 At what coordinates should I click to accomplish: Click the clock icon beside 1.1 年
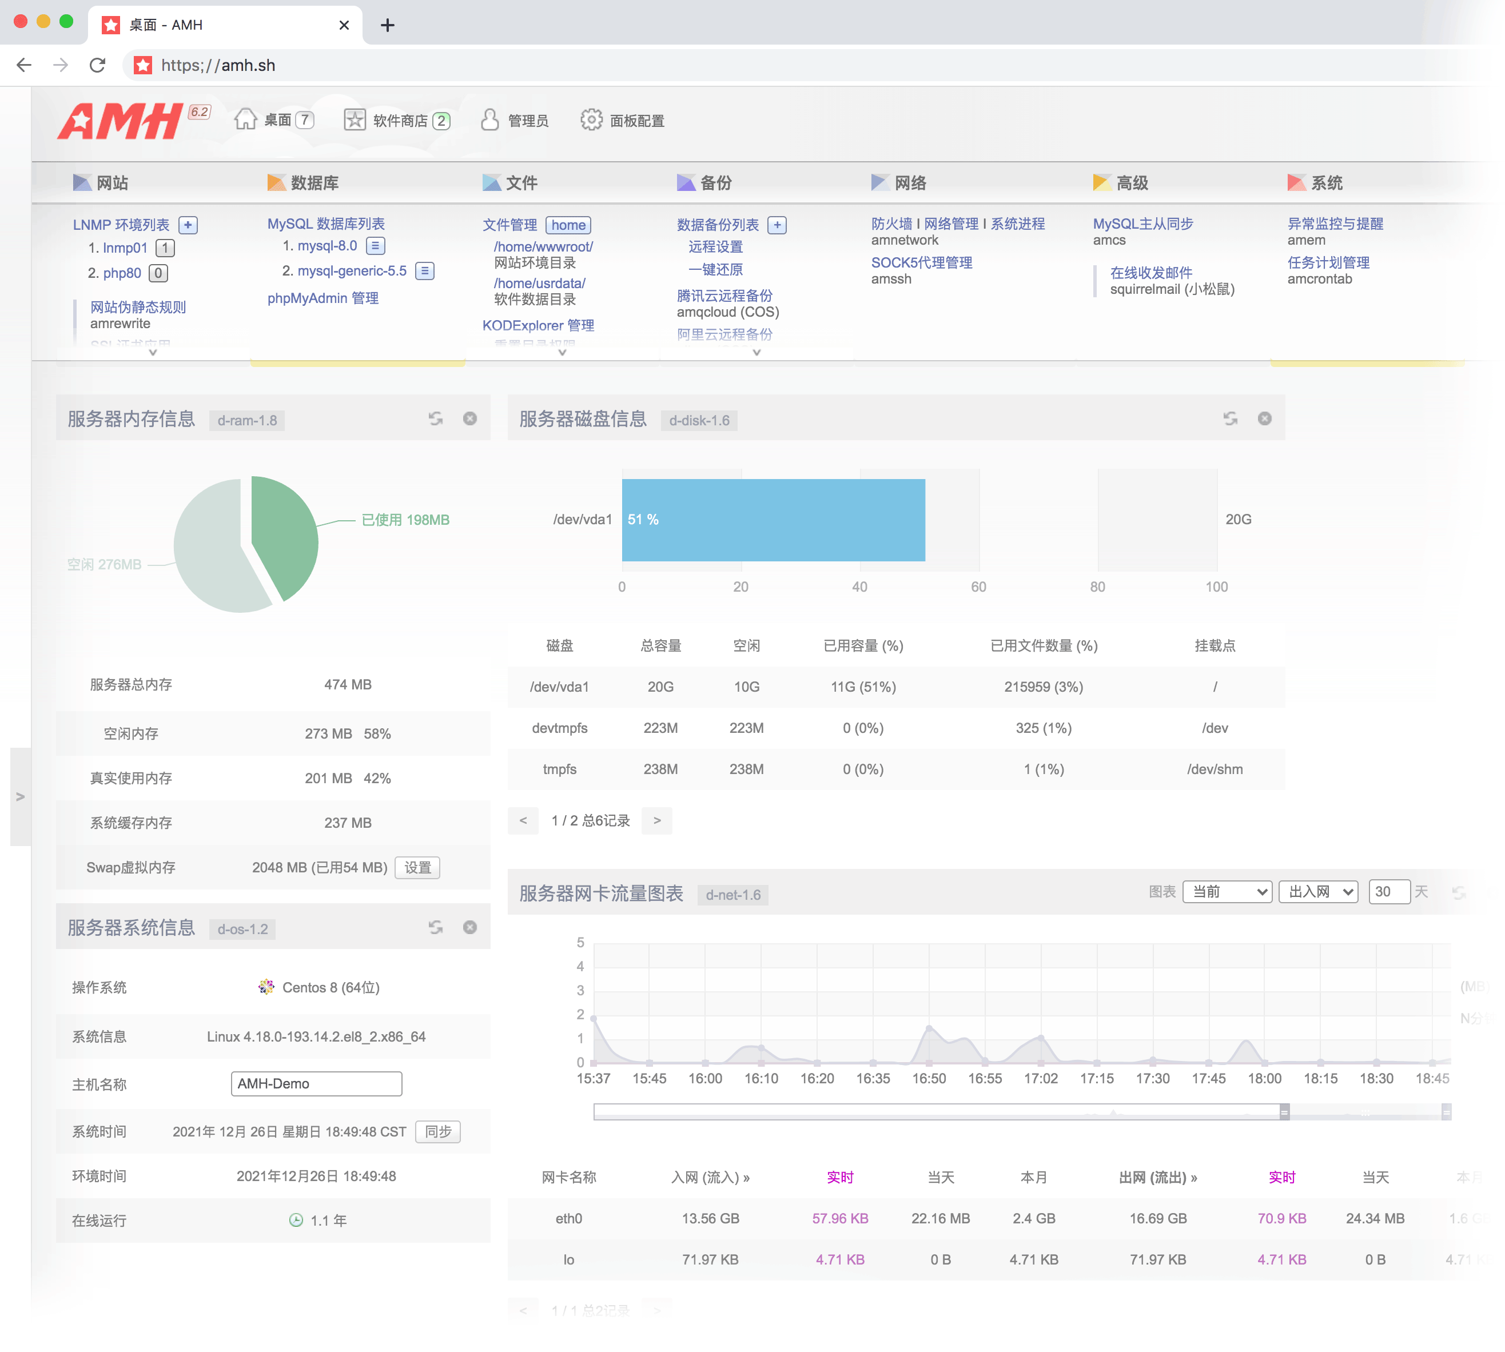296,1221
